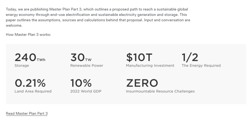249x122 pixels.
Task: Click the 0.21% figure
Action: tap(30, 83)
